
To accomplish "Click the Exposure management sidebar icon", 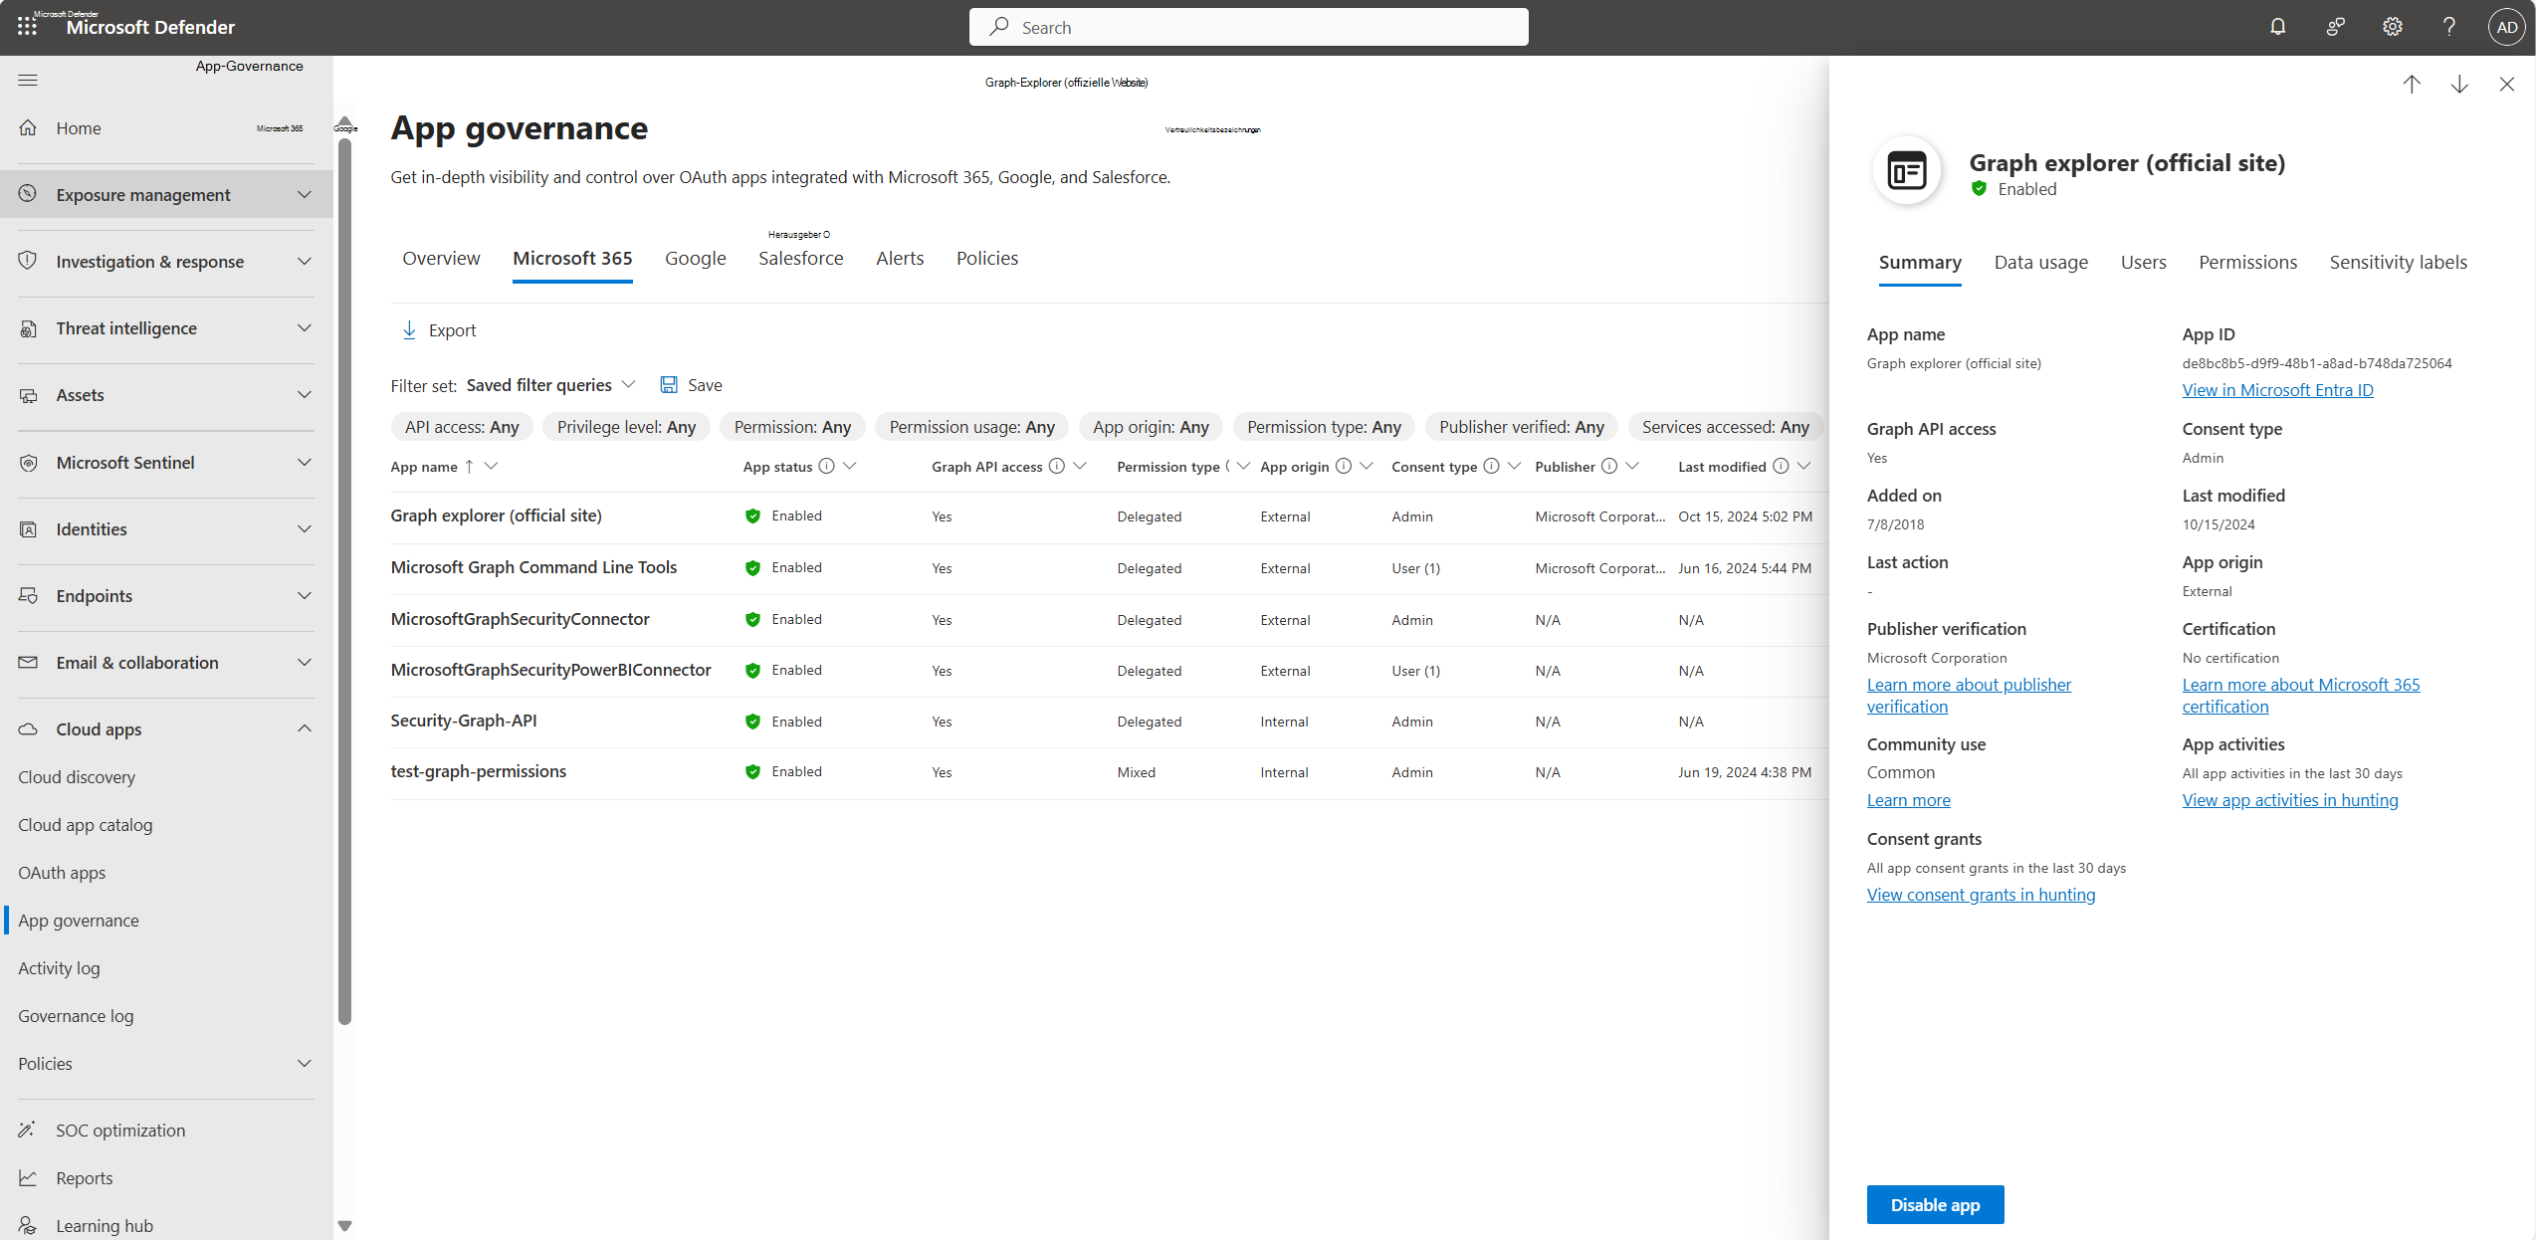I will [x=29, y=194].
